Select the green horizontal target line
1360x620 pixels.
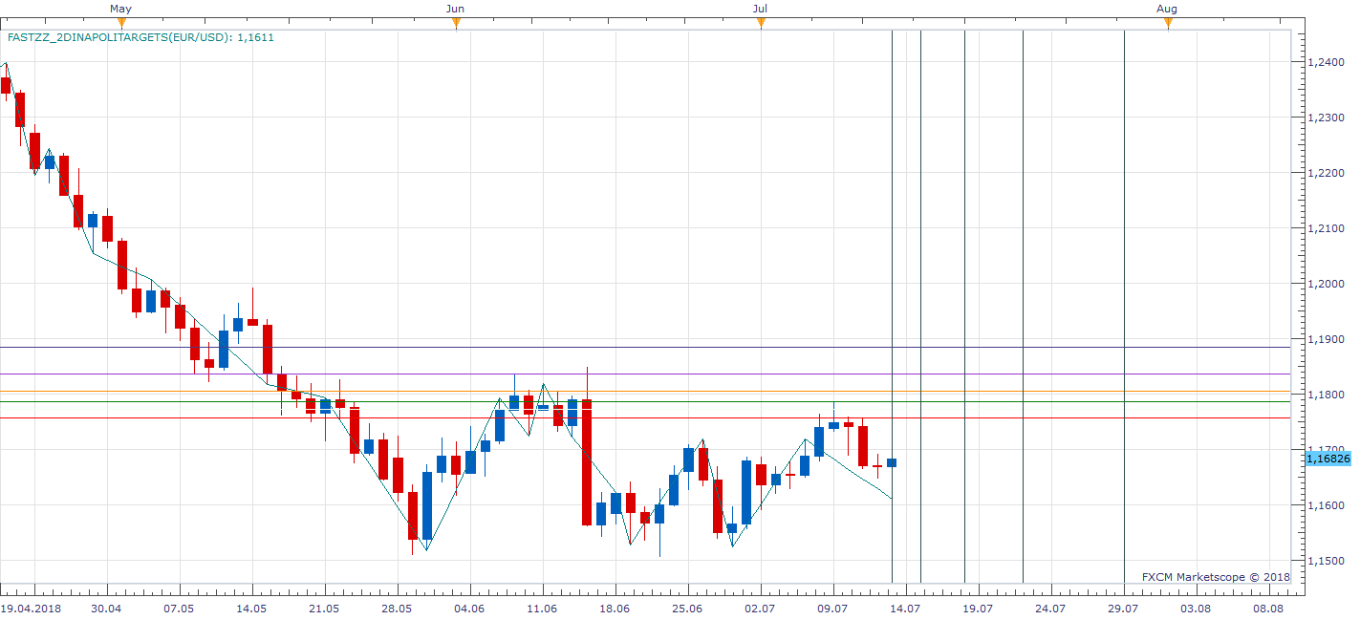(x=645, y=401)
